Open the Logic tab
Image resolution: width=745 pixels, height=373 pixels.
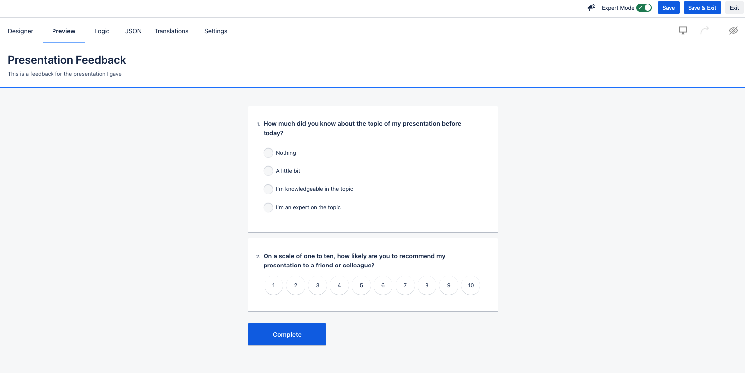tap(102, 31)
